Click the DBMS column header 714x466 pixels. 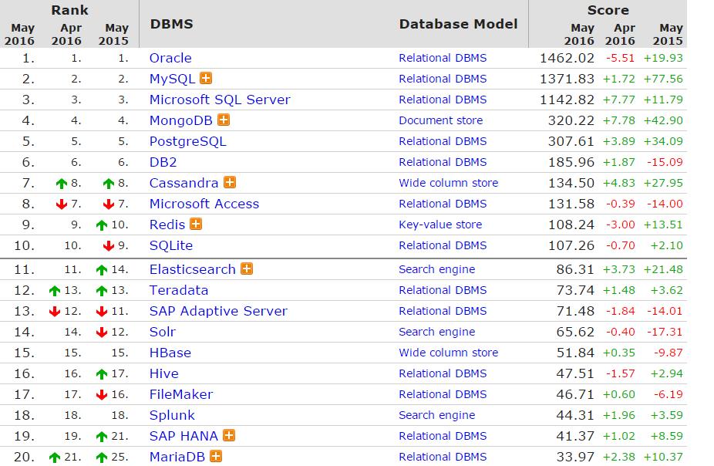pos(172,24)
